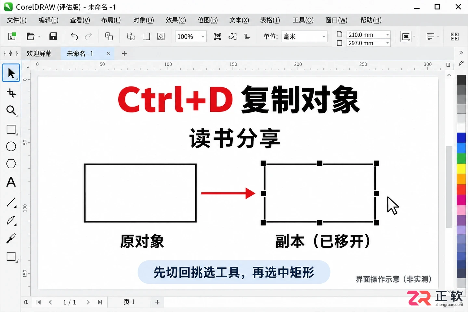Expand the Open folder dropdown arrow
Screen dimensions: 468x312
(x=39, y=36)
